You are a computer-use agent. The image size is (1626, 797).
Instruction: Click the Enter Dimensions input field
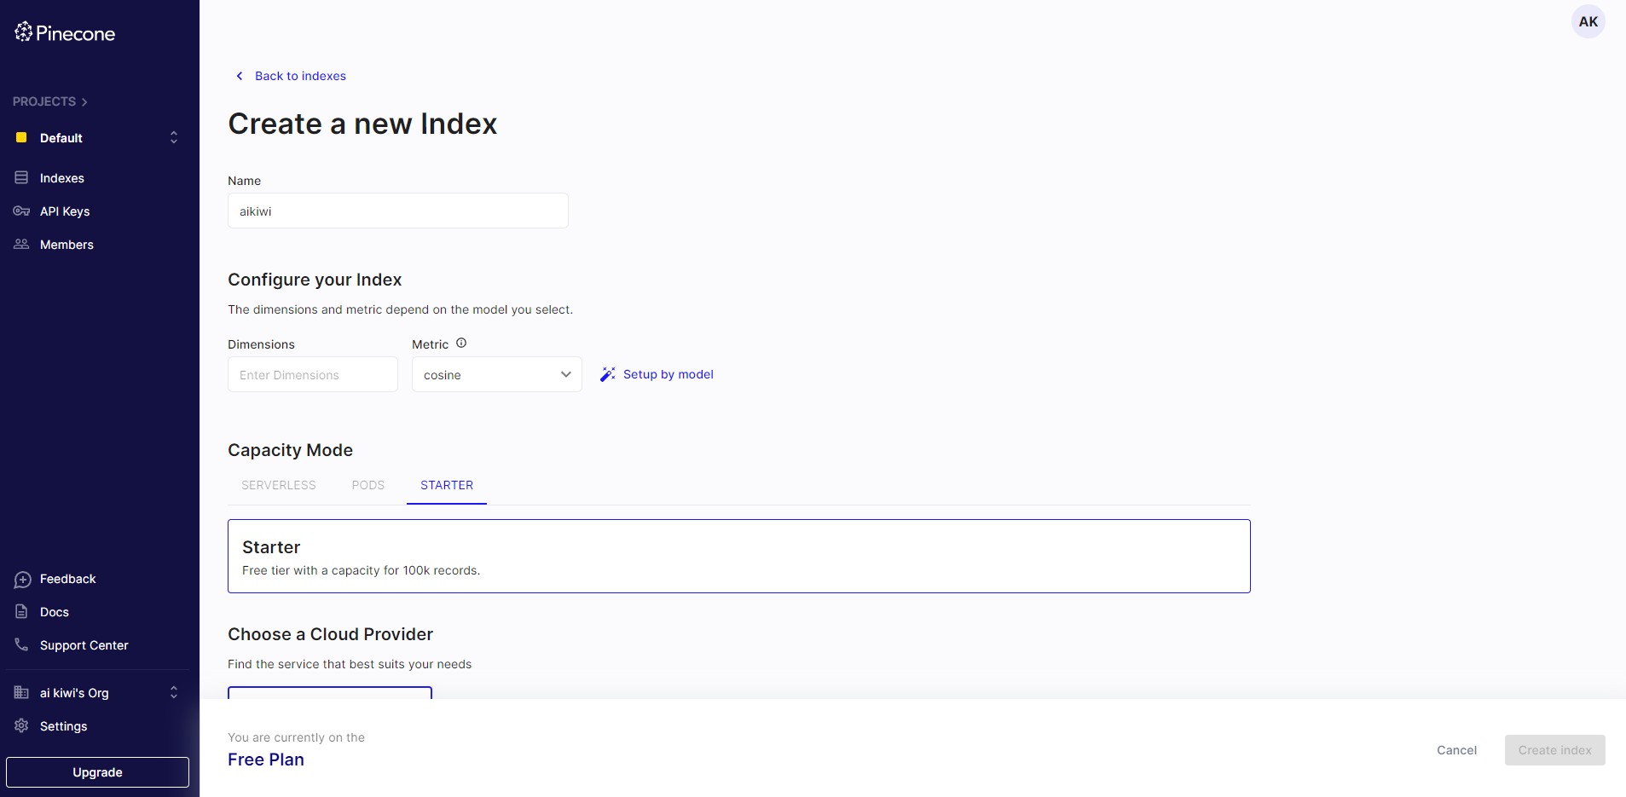click(313, 374)
